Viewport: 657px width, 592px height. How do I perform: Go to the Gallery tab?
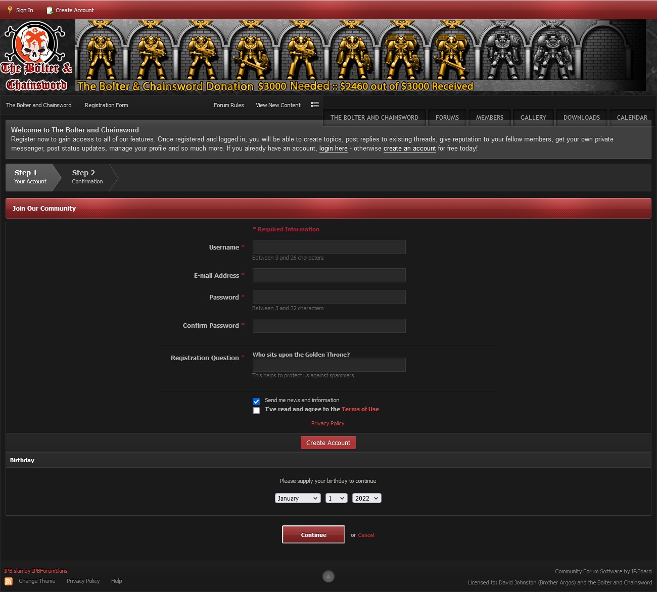click(533, 118)
